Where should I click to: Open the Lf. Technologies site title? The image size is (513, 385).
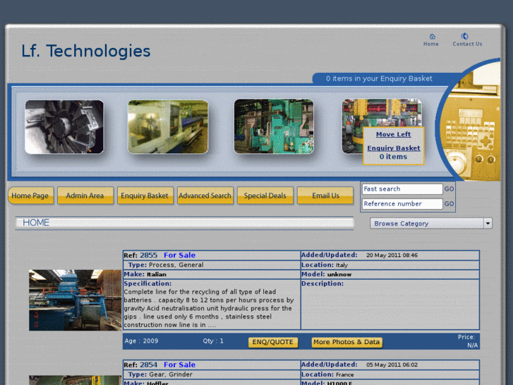(85, 51)
